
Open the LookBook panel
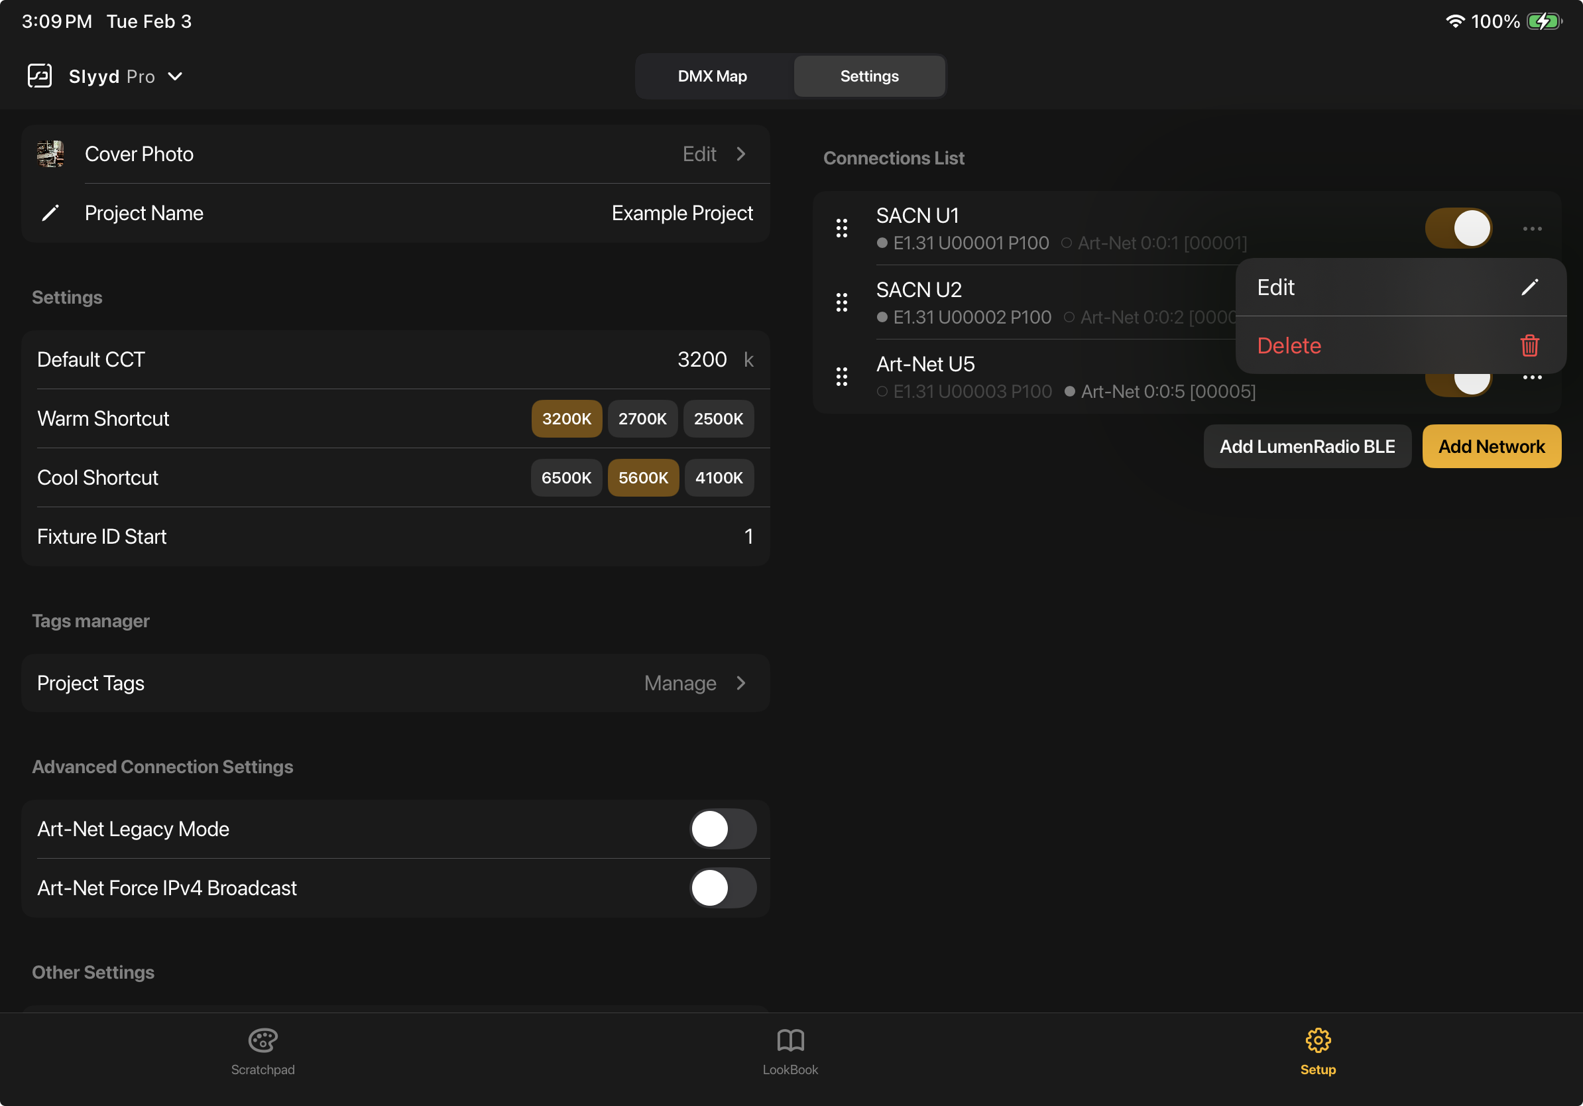(x=790, y=1051)
